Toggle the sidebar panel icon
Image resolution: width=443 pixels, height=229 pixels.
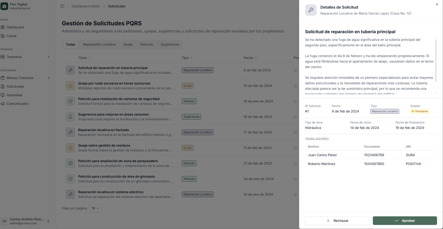click(62, 6)
